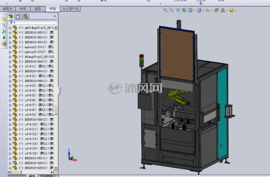
Task: Click the reference plane icon in left toolbar
Action: point(4,19)
